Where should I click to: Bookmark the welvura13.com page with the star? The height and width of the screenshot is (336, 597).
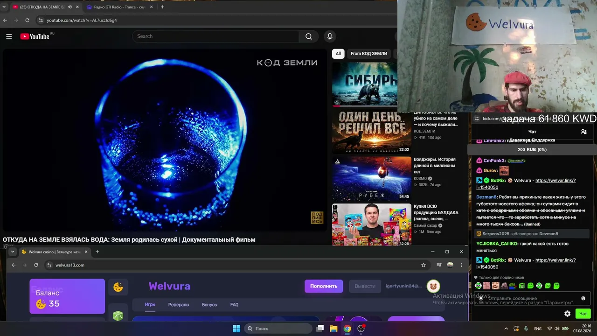click(423, 265)
